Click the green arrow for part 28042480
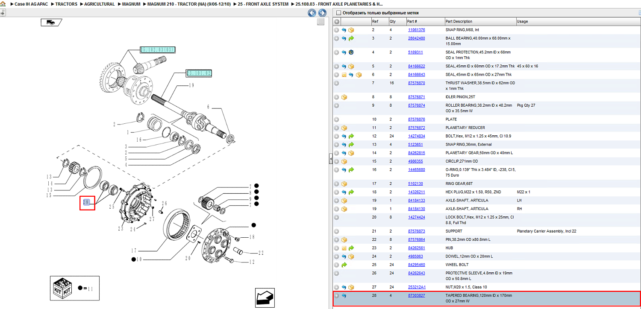Viewport: 641px width, 309px height. click(x=351, y=38)
